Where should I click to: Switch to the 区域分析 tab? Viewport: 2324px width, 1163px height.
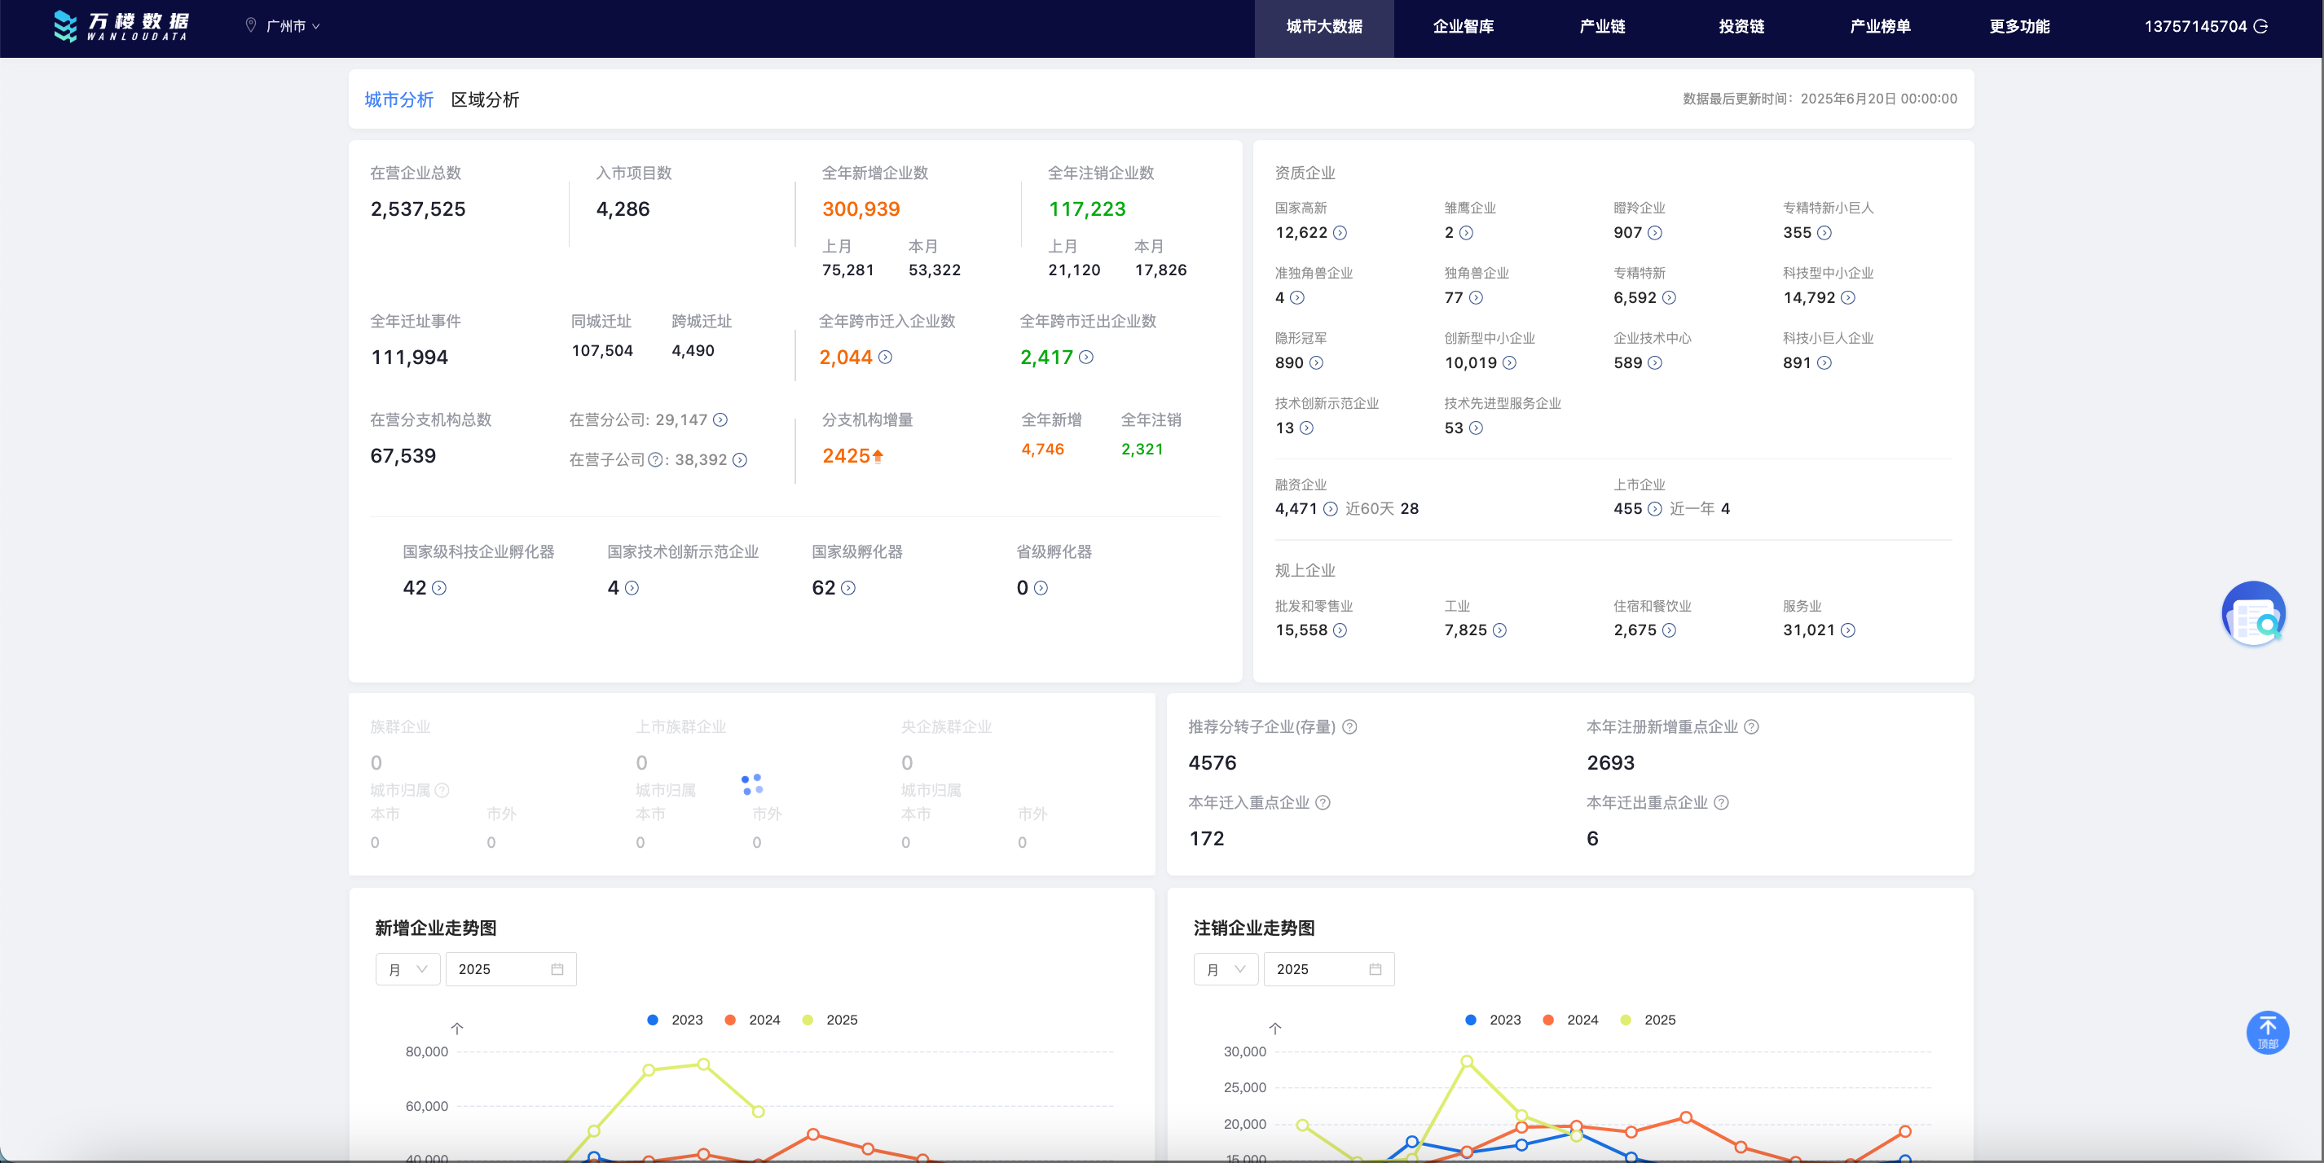coord(486,99)
